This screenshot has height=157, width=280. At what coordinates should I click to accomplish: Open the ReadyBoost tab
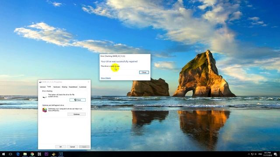coord(73,87)
